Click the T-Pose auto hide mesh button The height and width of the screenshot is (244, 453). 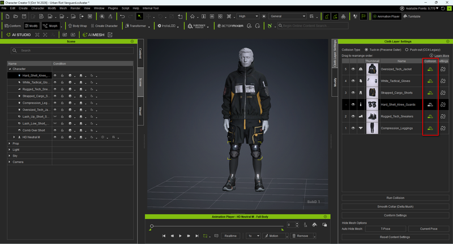click(386, 229)
